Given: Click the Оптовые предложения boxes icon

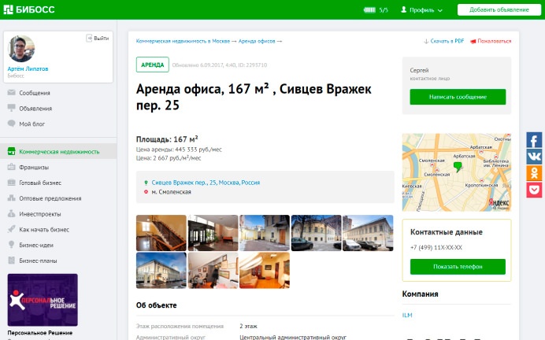Looking at the screenshot, I should [x=12, y=198].
